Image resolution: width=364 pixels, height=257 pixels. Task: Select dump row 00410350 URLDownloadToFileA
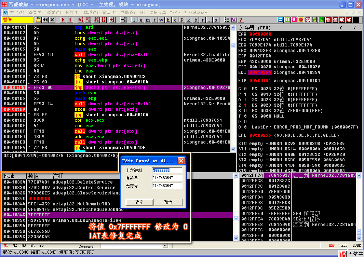118,220
